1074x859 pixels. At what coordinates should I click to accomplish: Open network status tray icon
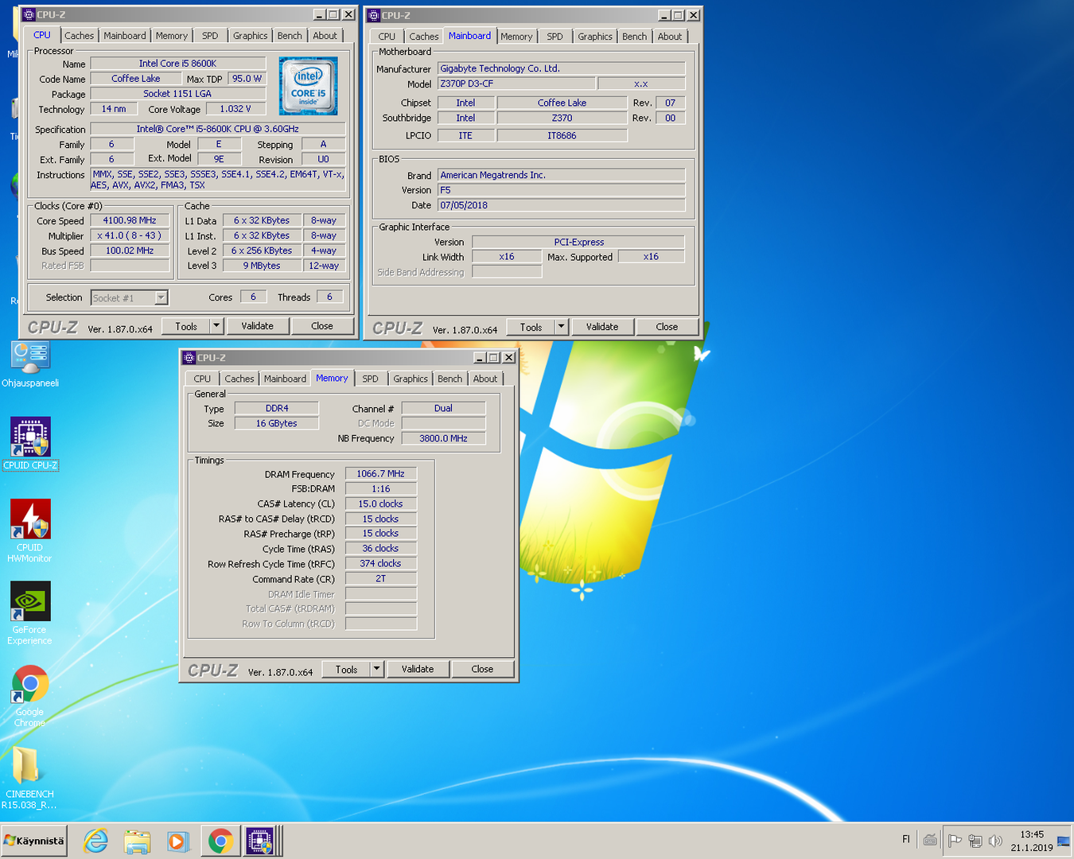tap(975, 840)
